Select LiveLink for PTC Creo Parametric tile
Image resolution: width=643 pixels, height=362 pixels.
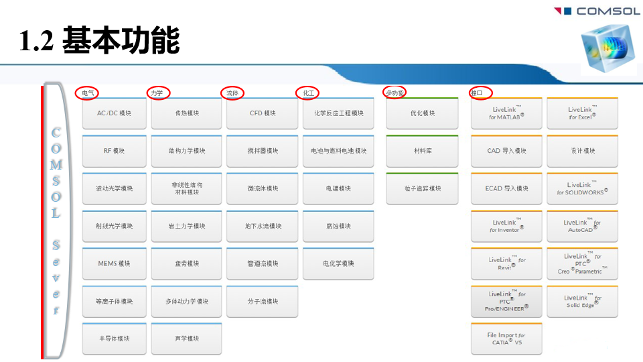tap(582, 263)
